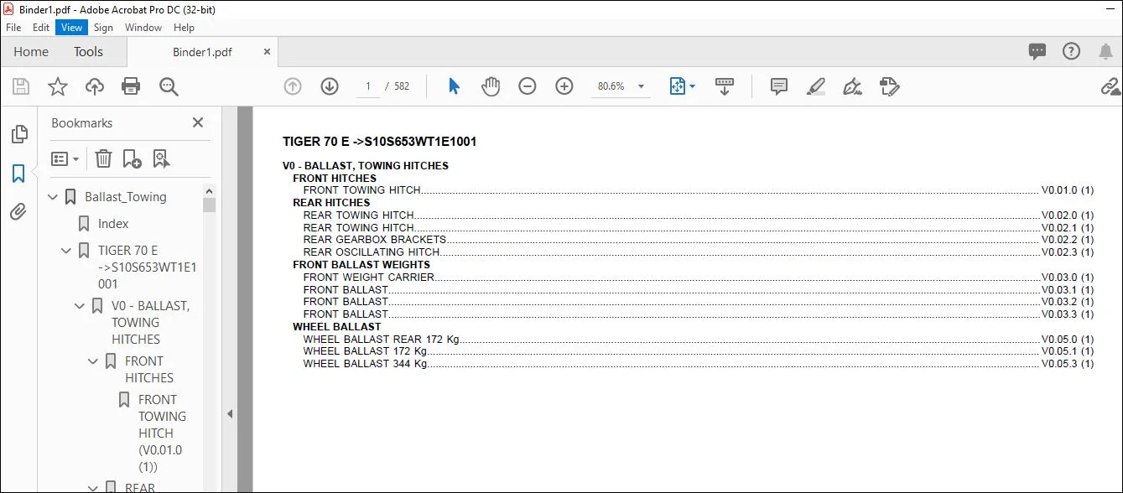Switch to the Home tab
1123x493 pixels.
click(31, 52)
